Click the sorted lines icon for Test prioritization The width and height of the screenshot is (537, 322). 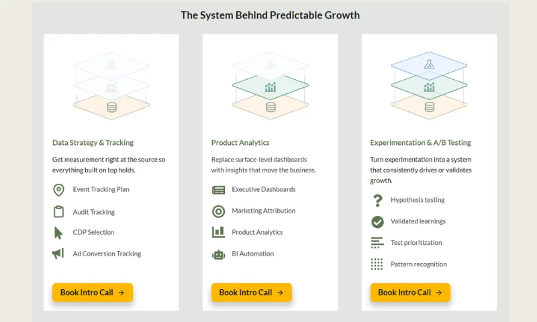pos(377,243)
